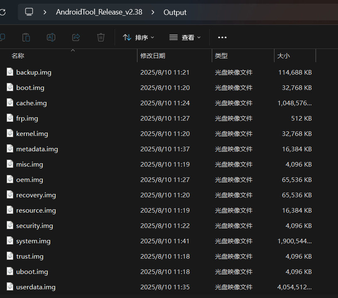Open the 查看 view dropdown

[185, 37]
